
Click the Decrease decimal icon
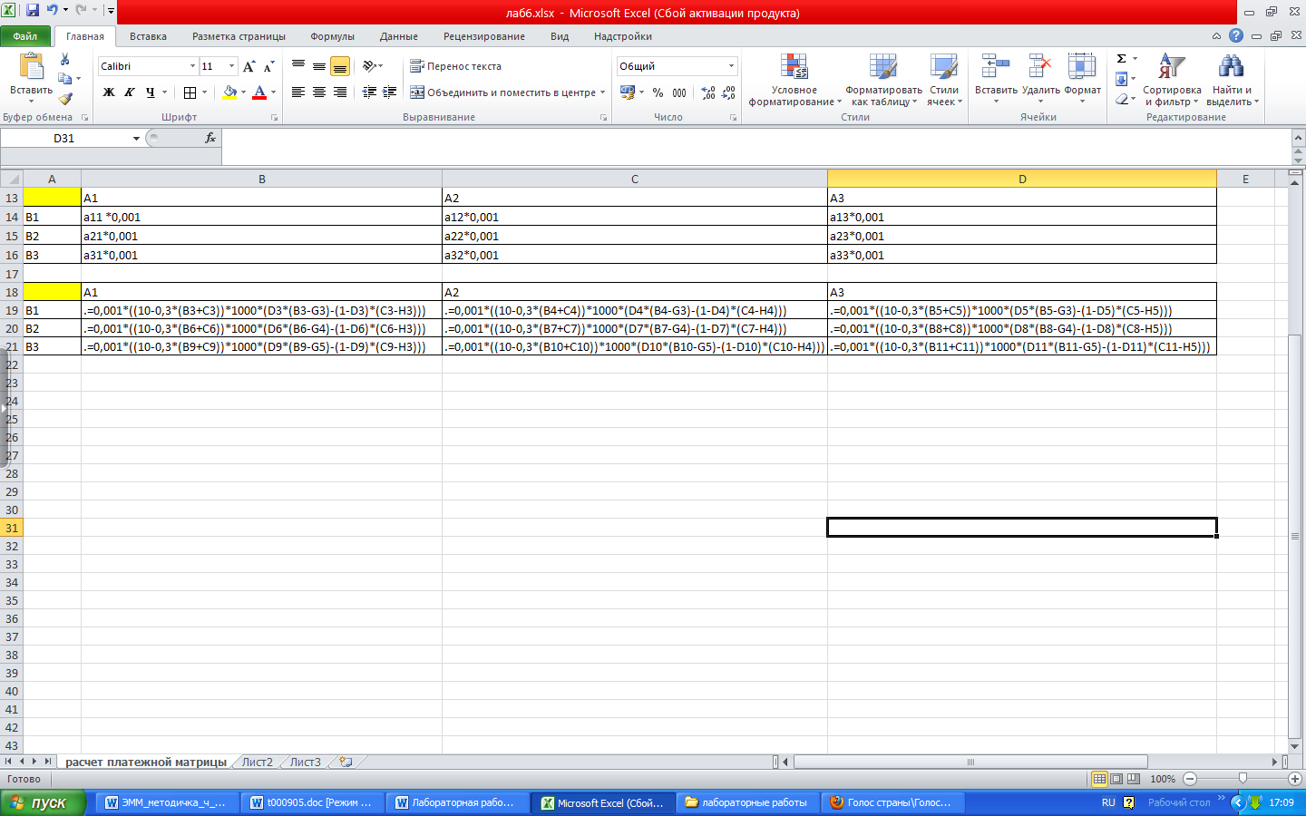[729, 92]
